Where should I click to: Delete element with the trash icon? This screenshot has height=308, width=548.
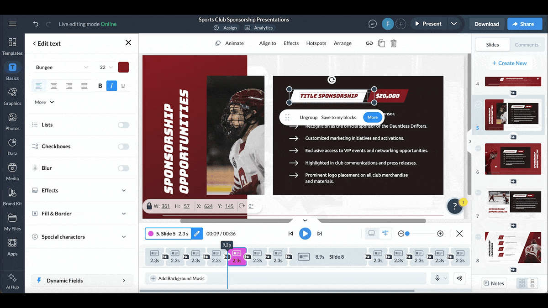click(x=393, y=43)
